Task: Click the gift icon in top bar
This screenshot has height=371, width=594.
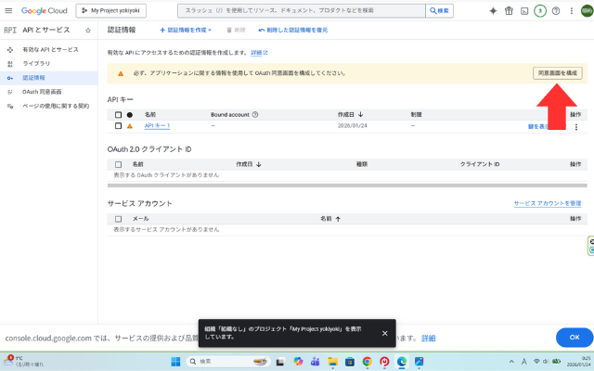Action: coord(509,10)
